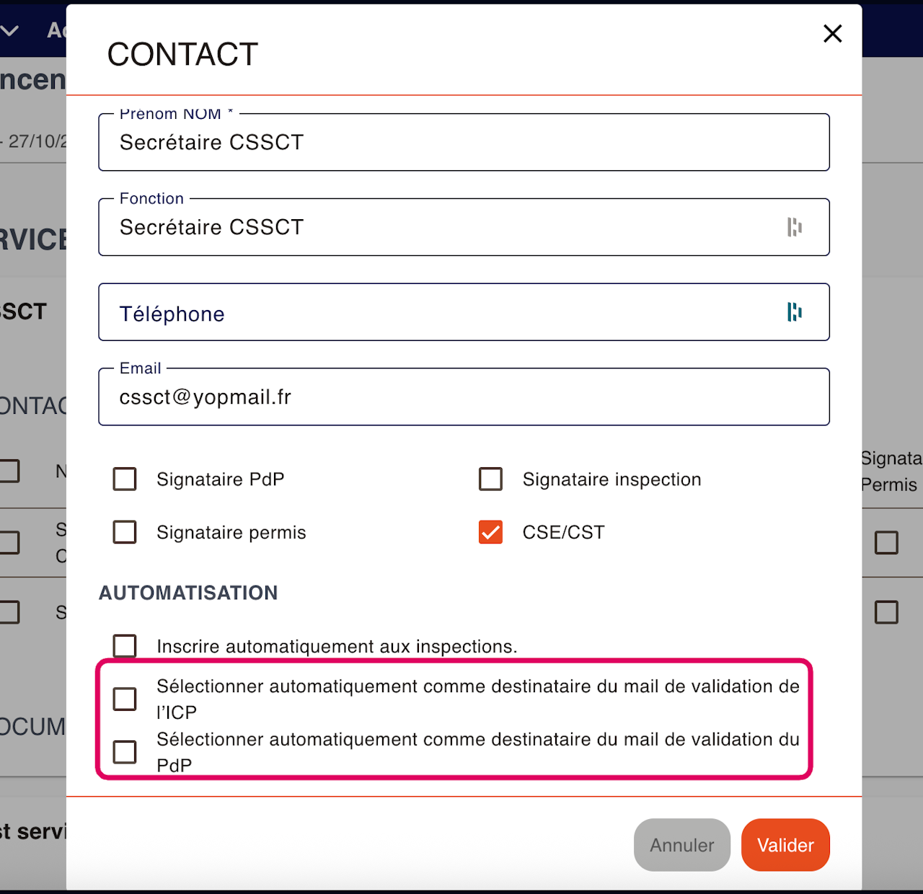
Task: Expand the chevron dropdown in the top navigation bar
Action: tap(10, 30)
